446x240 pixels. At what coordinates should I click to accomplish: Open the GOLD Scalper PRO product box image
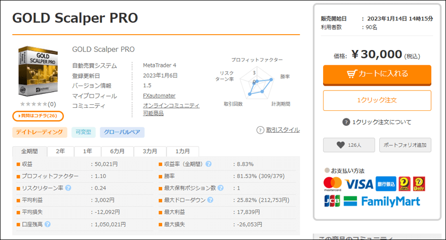click(x=38, y=71)
